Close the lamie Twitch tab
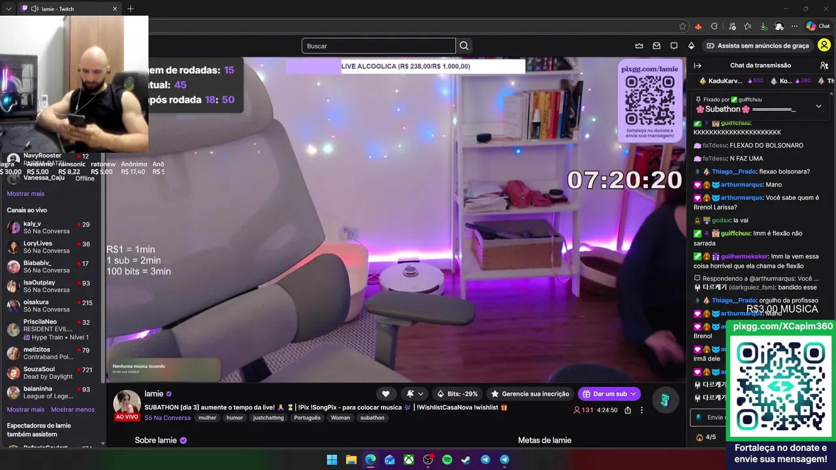The height and width of the screenshot is (470, 836). 115,8
